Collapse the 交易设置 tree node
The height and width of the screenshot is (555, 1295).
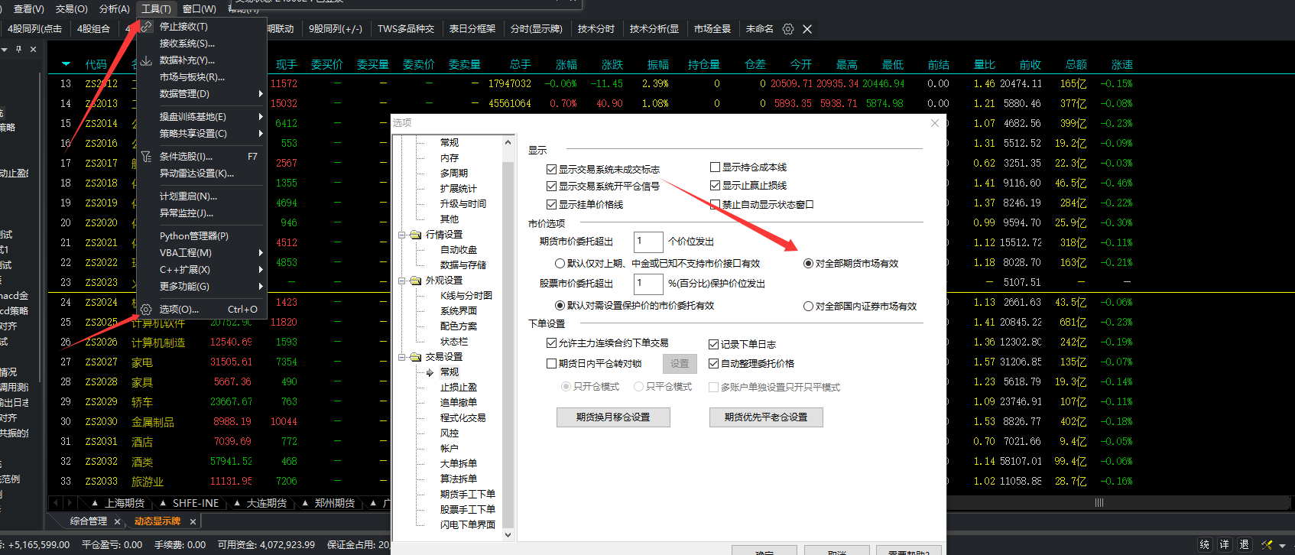point(402,357)
